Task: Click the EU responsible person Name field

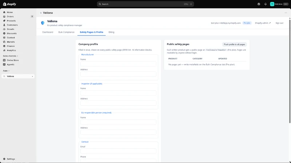Action: (118, 122)
